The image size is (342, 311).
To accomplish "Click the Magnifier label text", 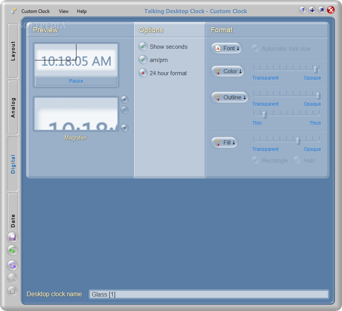I will point(76,138).
